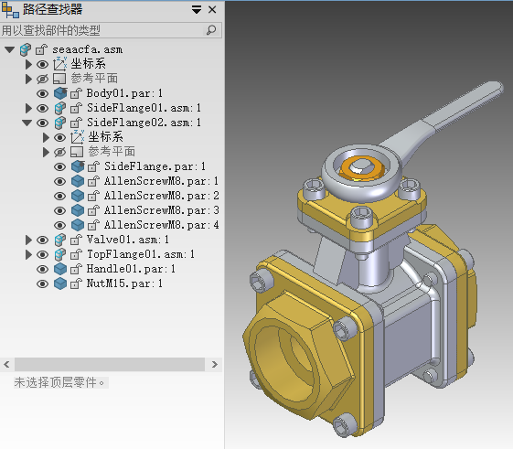Click the magnifier search icon
This screenshot has height=449, width=513.
[x=211, y=30]
